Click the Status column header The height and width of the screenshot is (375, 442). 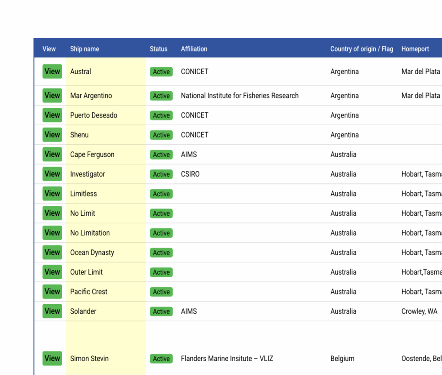tap(159, 48)
